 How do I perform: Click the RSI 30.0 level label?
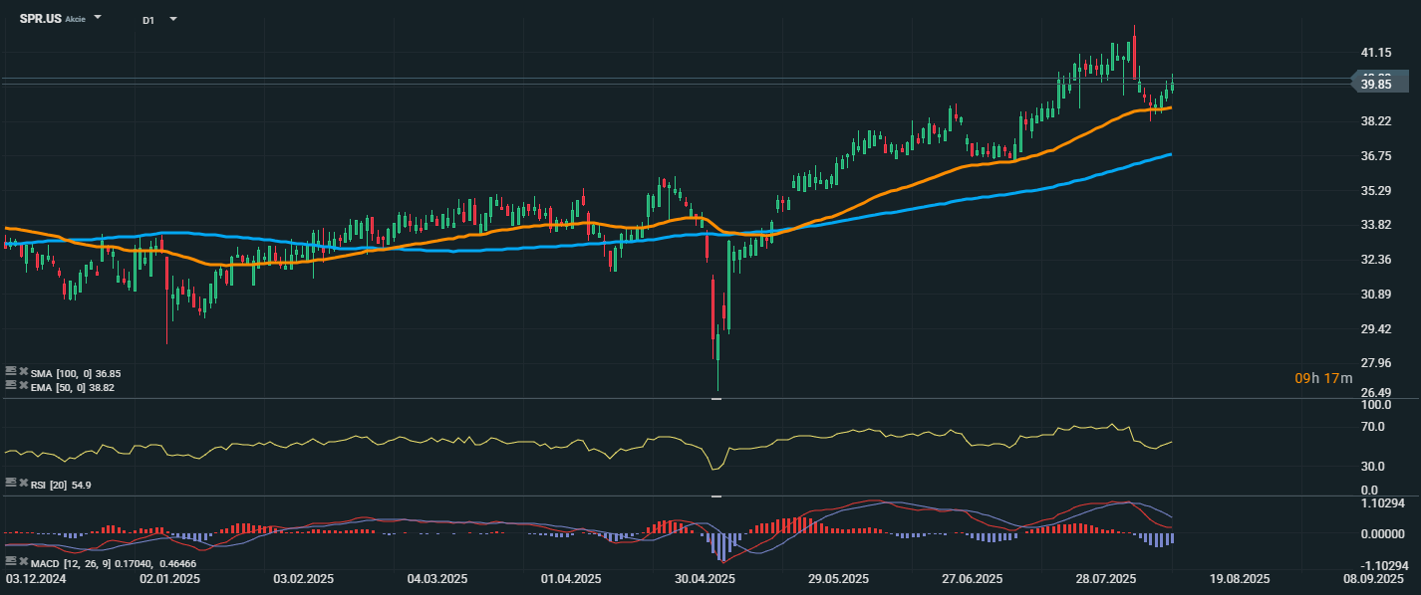pos(1374,466)
